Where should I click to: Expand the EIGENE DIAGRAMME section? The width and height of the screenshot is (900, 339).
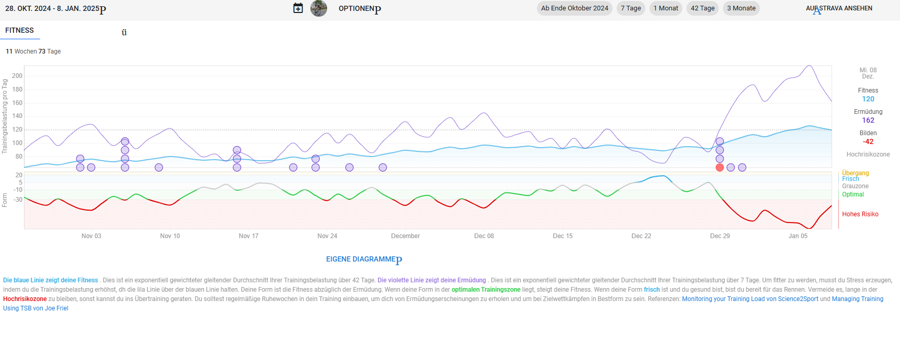coord(364,259)
